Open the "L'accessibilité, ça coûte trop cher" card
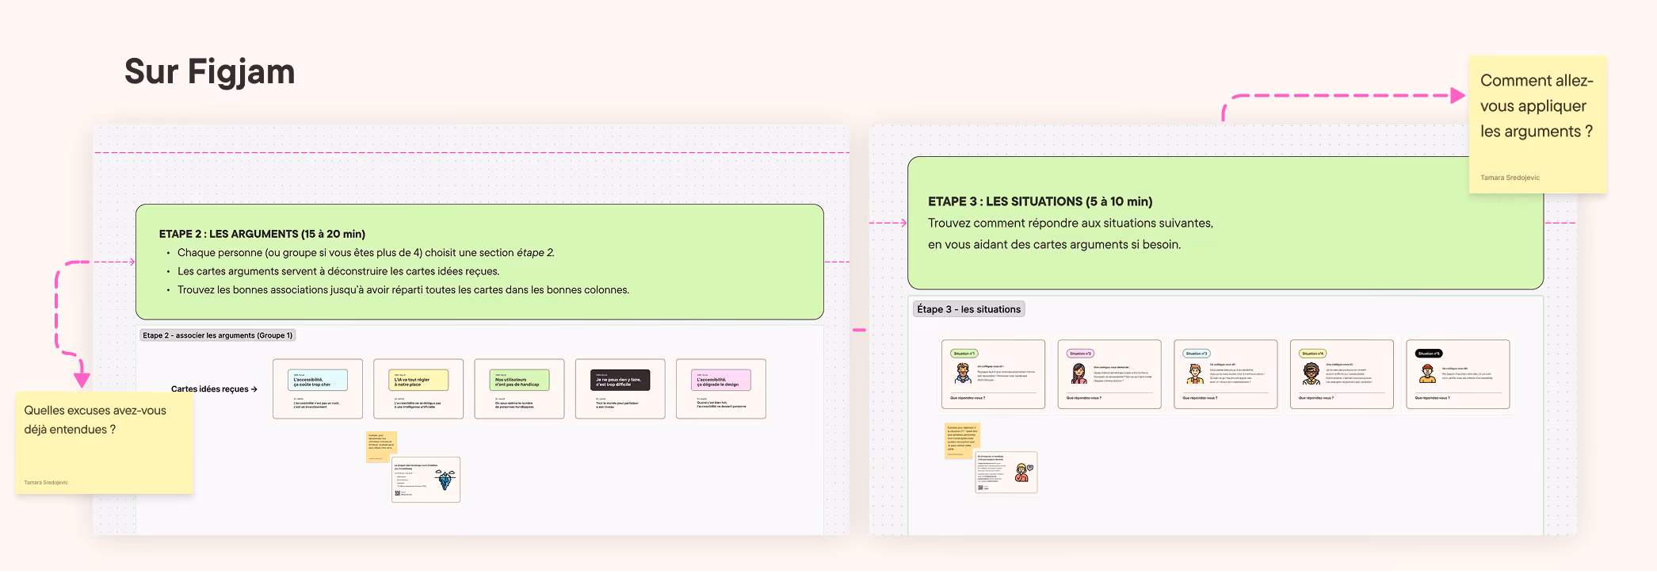1657x574 pixels. (x=318, y=388)
